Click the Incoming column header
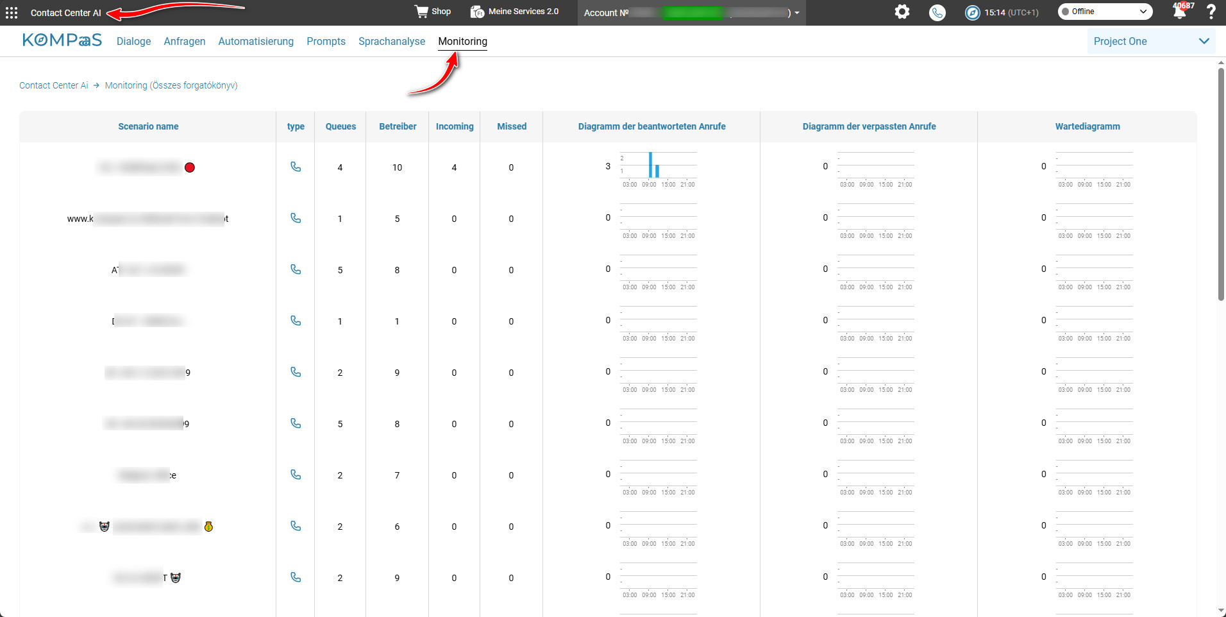The image size is (1226, 617). tap(455, 126)
